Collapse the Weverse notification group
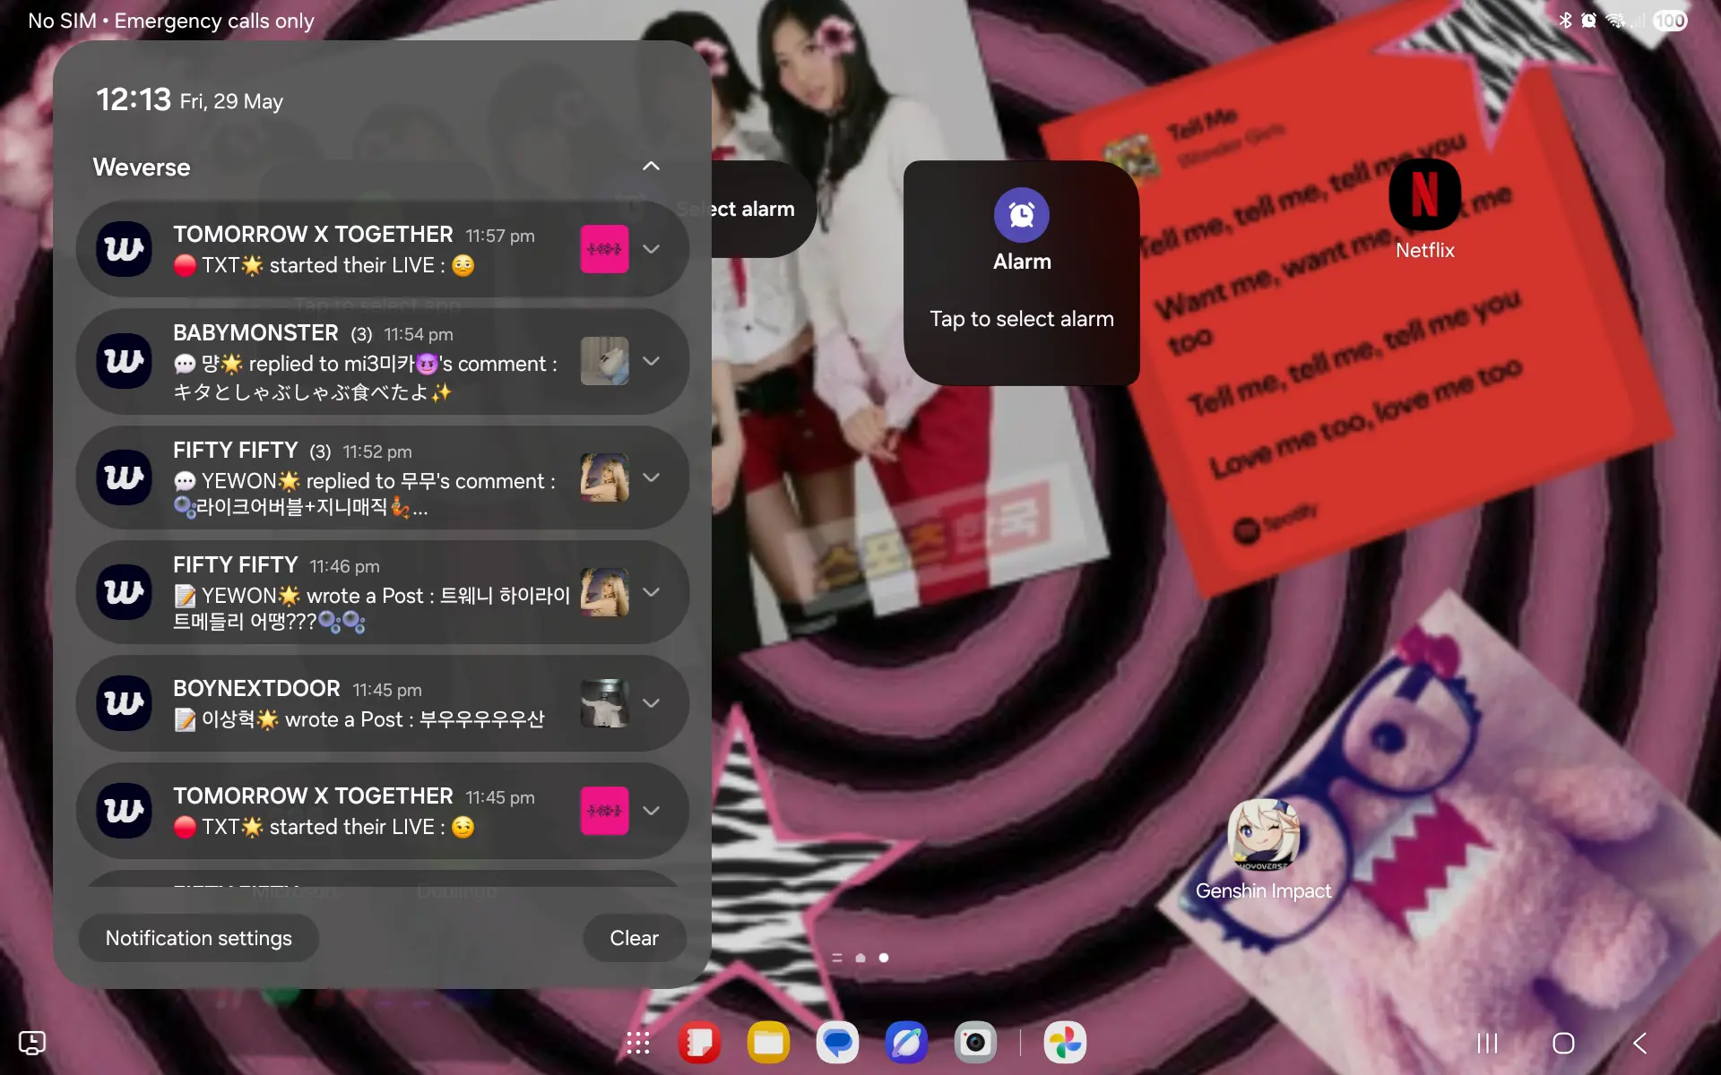Viewport: 1721px width, 1075px height. click(652, 167)
